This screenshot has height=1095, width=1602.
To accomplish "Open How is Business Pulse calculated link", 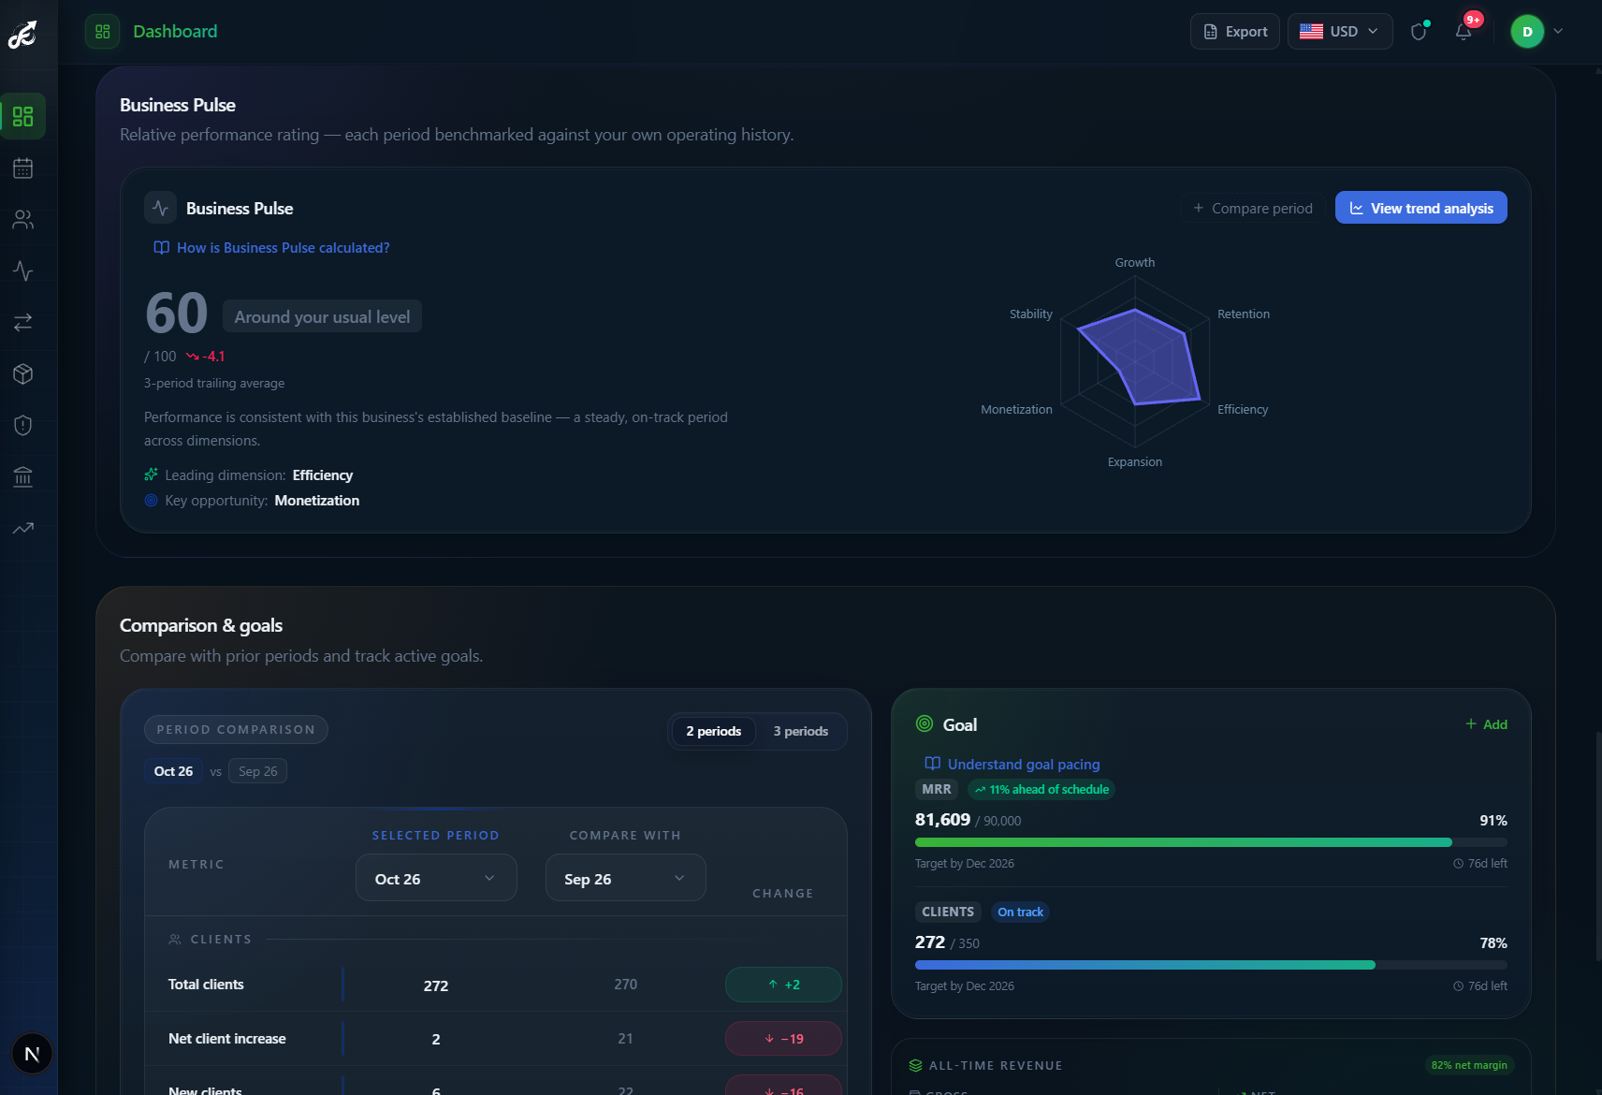I will pos(271,248).
